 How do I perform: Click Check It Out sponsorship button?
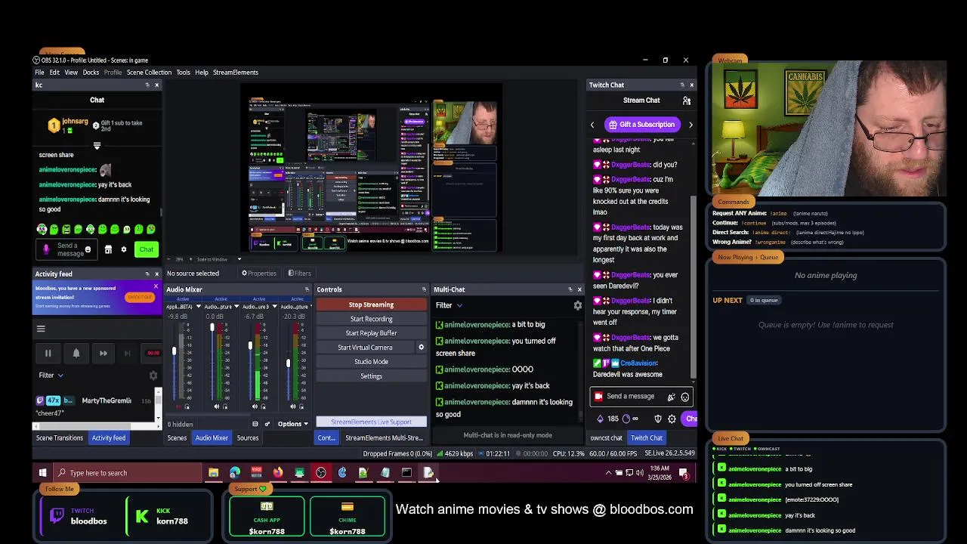click(x=139, y=297)
